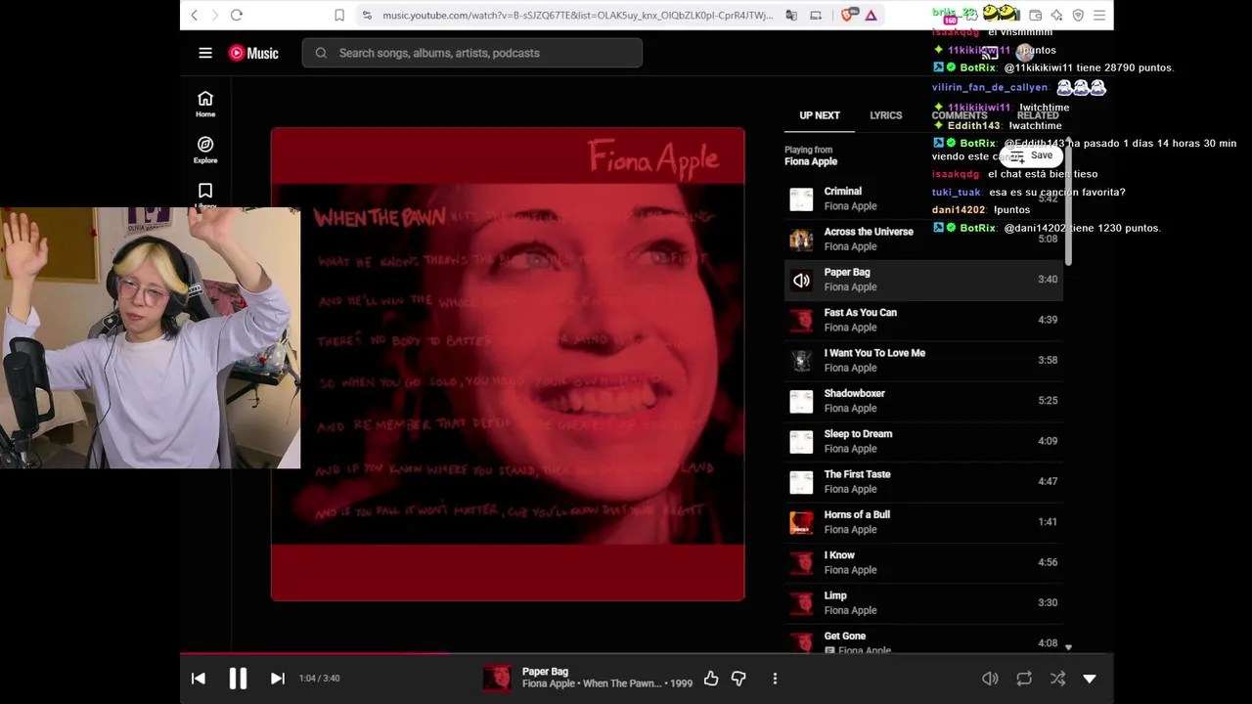Play I Know from the queue

point(922,562)
